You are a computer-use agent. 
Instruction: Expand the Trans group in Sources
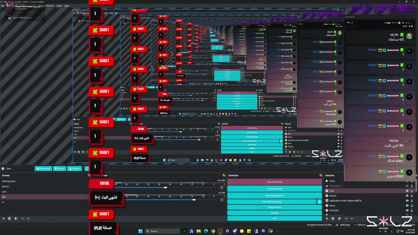[327, 181]
